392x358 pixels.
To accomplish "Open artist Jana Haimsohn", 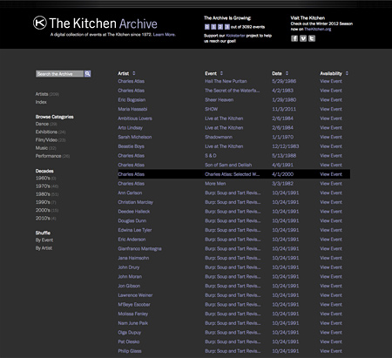I will [133, 258].
